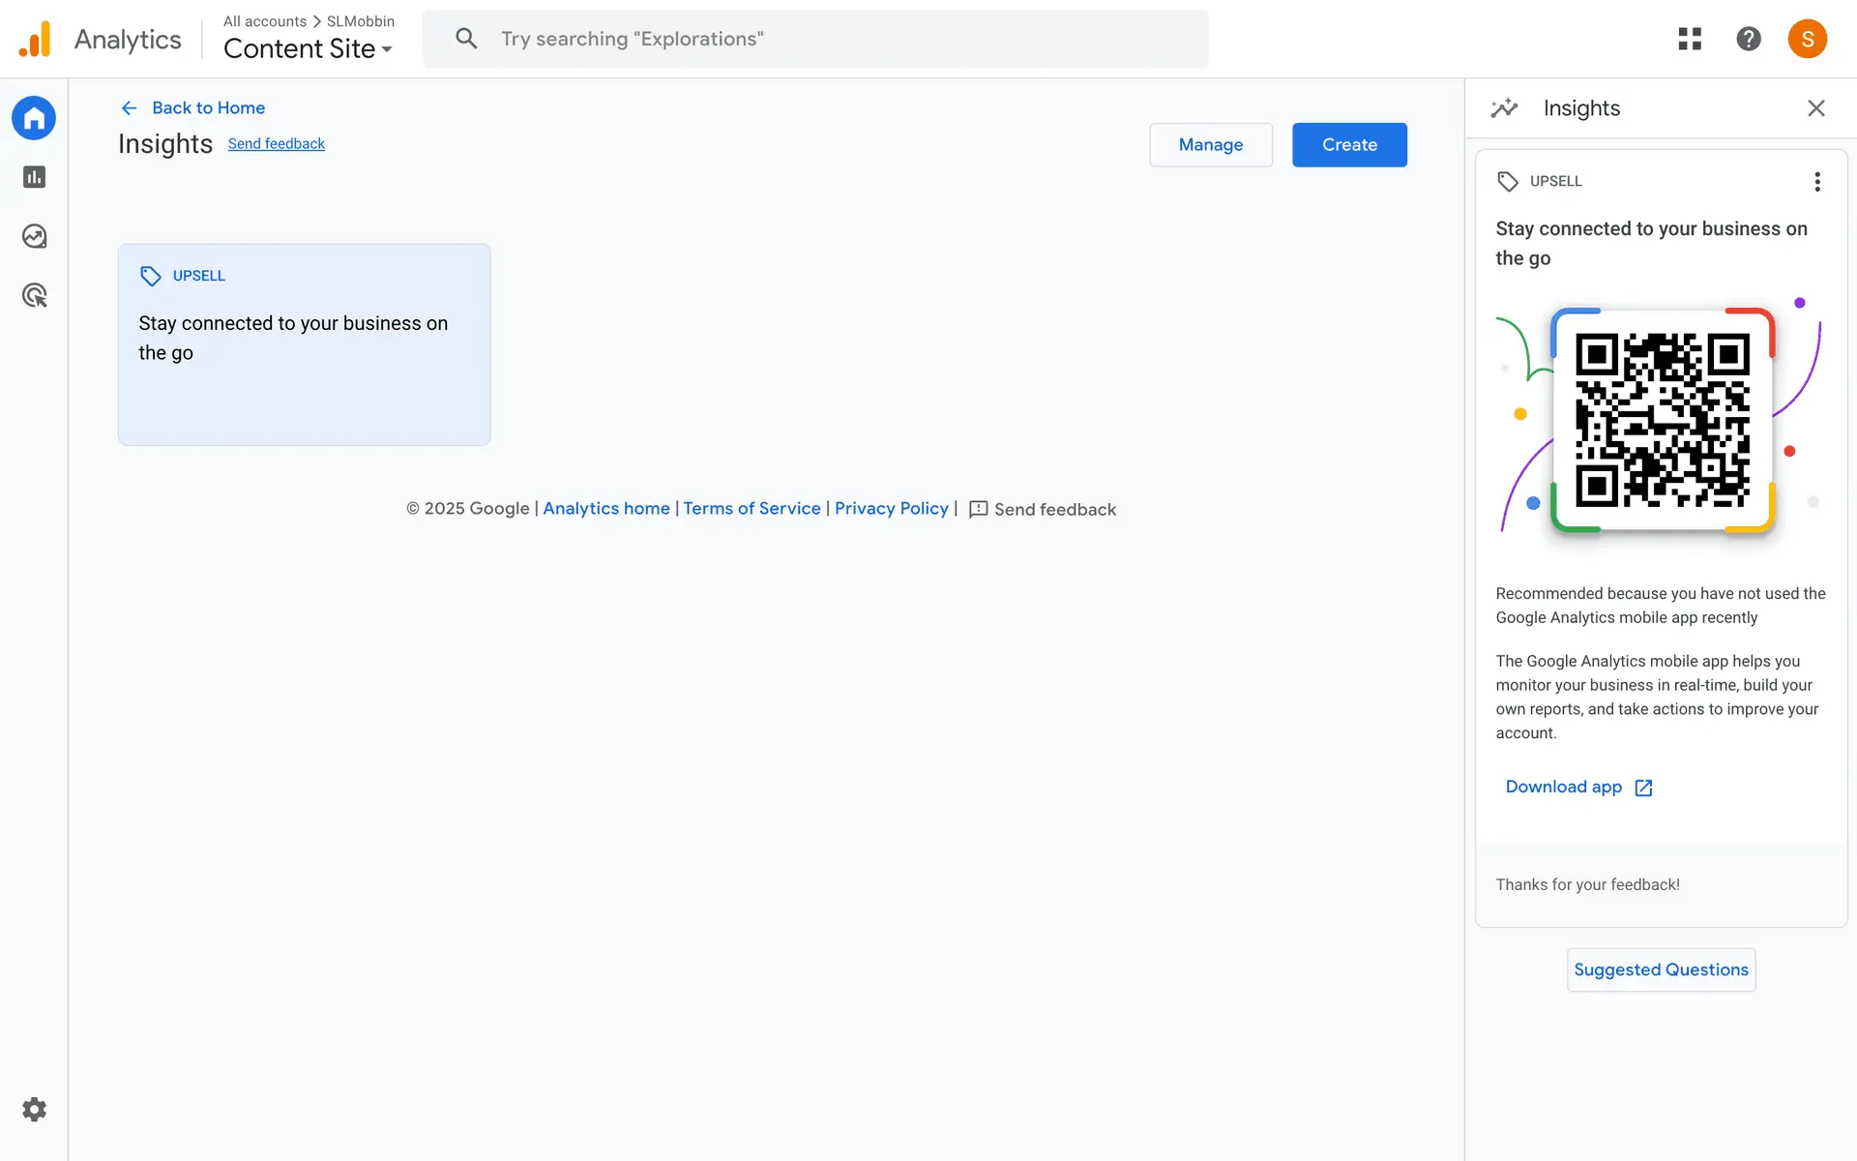Viewport: 1857px width, 1161px height.
Task: Open Admin settings gear icon
Action: [34, 1109]
